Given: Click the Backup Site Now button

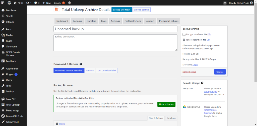Looking at the screenshot, I should click(x=121, y=10).
